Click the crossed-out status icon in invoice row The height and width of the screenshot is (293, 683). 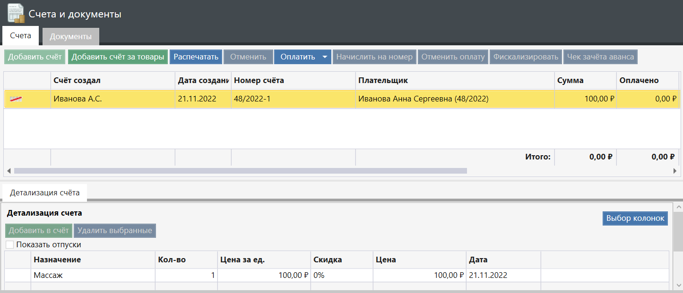pos(16,99)
